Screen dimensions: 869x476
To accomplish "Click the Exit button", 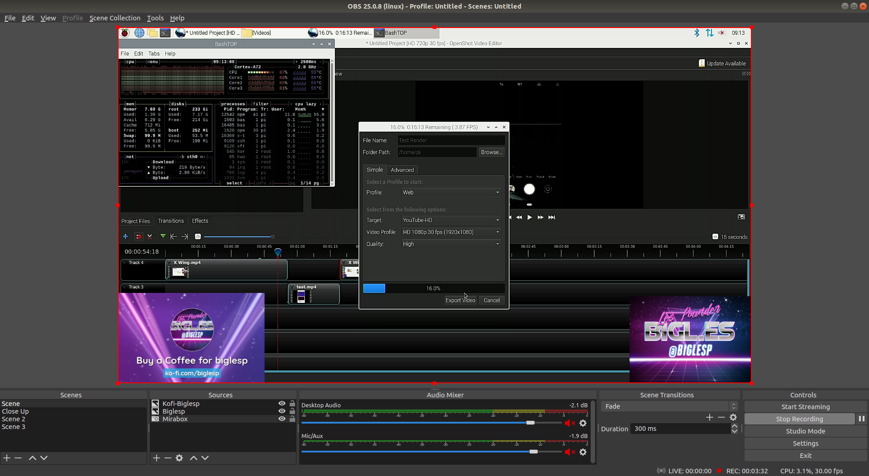I will point(806,456).
